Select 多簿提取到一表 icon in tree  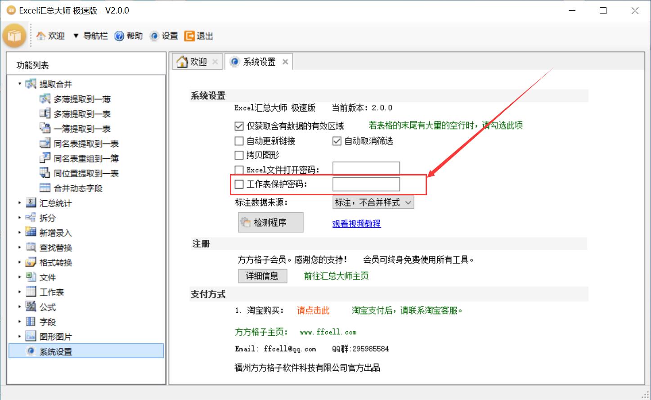coord(45,113)
